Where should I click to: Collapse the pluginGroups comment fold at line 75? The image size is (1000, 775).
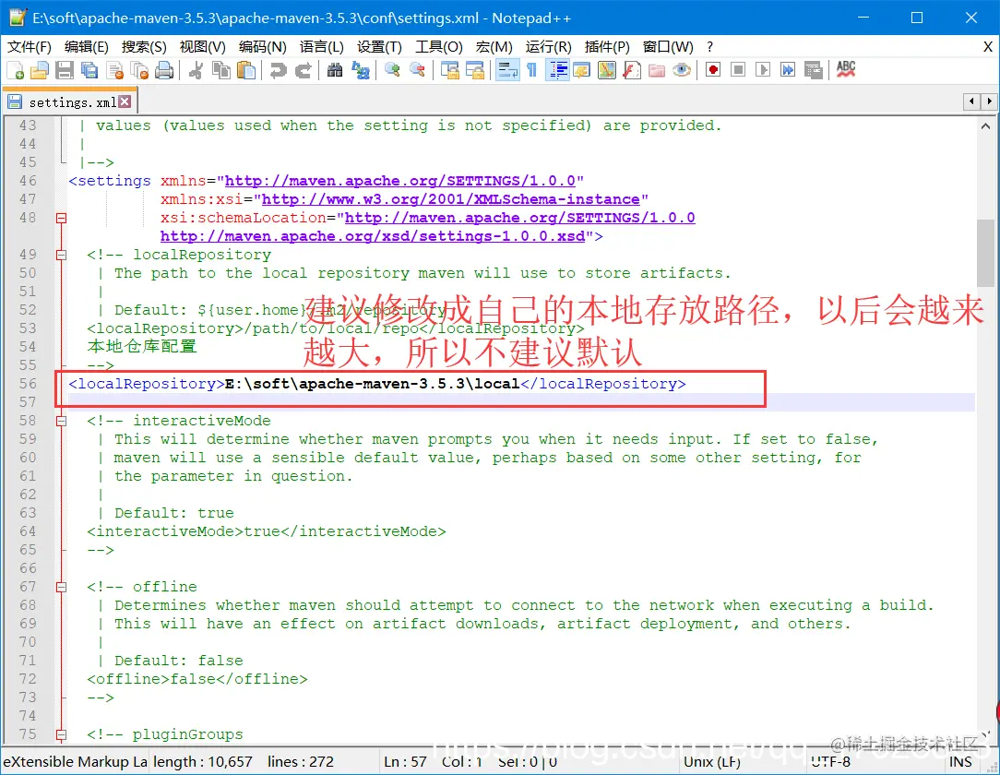point(61,734)
